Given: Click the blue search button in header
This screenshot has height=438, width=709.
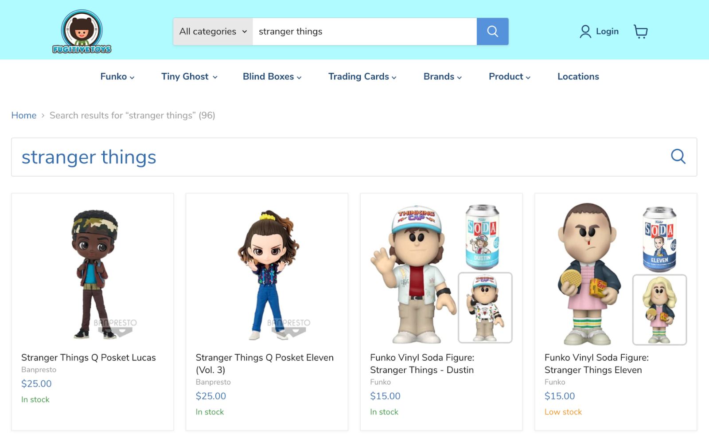Looking at the screenshot, I should click(492, 31).
